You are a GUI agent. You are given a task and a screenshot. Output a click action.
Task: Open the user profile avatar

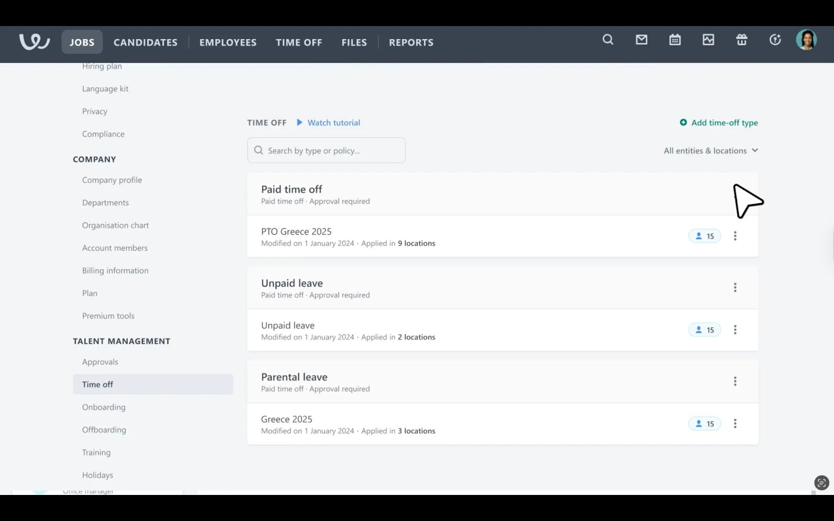[806, 40]
